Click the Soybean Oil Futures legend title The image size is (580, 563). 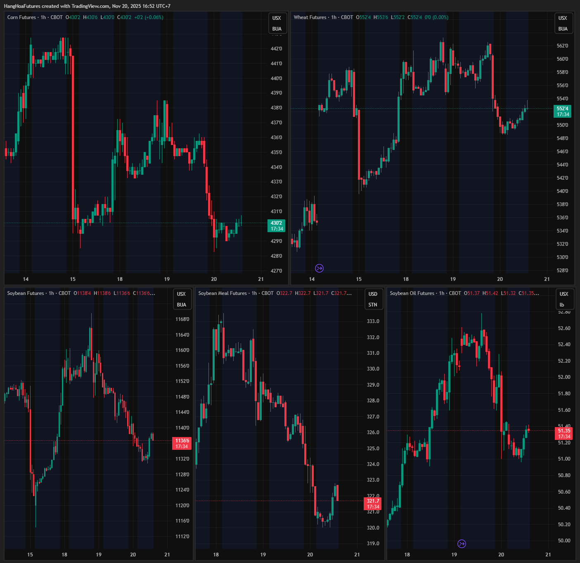tap(412, 293)
